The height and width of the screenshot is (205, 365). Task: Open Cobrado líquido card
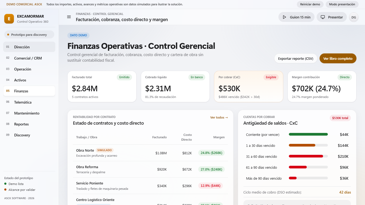(x=175, y=86)
